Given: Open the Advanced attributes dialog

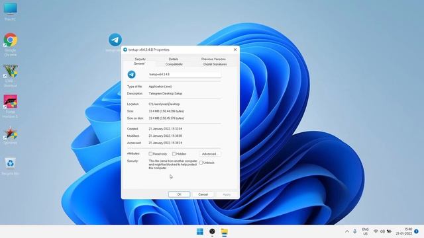Looking at the screenshot, I should 210,154.
